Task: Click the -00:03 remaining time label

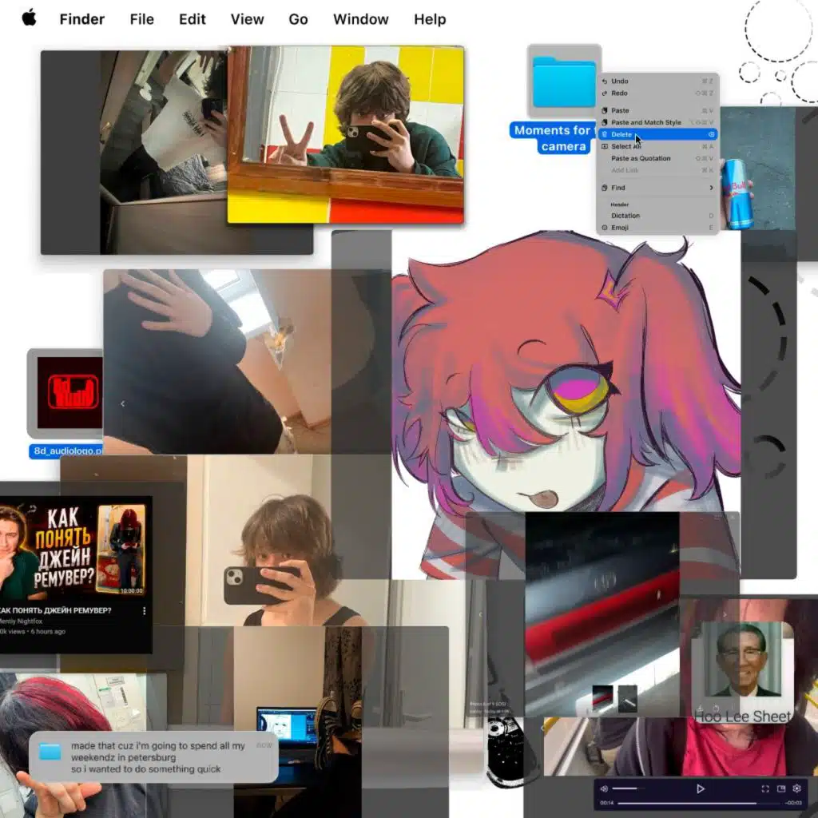Action: tap(793, 804)
